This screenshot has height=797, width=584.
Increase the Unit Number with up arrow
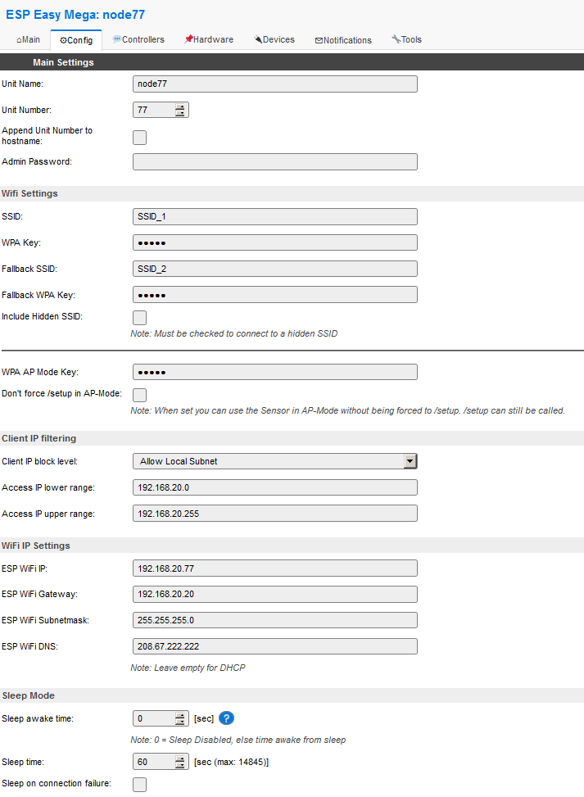click(180, 106)
